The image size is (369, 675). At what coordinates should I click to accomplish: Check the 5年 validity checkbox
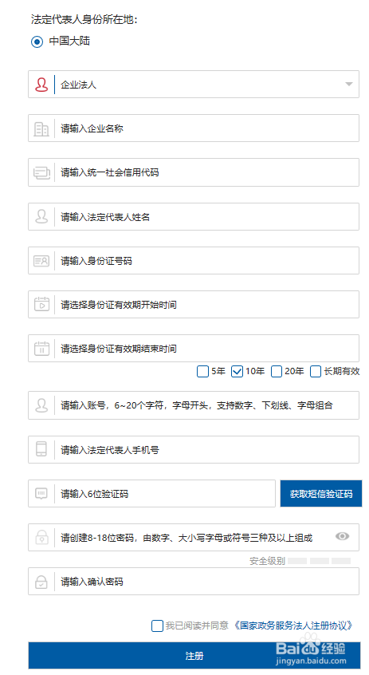tap(202, 372)
